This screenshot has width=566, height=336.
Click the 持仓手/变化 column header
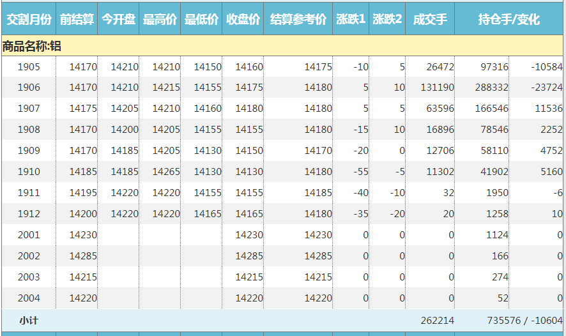(509, 20)
